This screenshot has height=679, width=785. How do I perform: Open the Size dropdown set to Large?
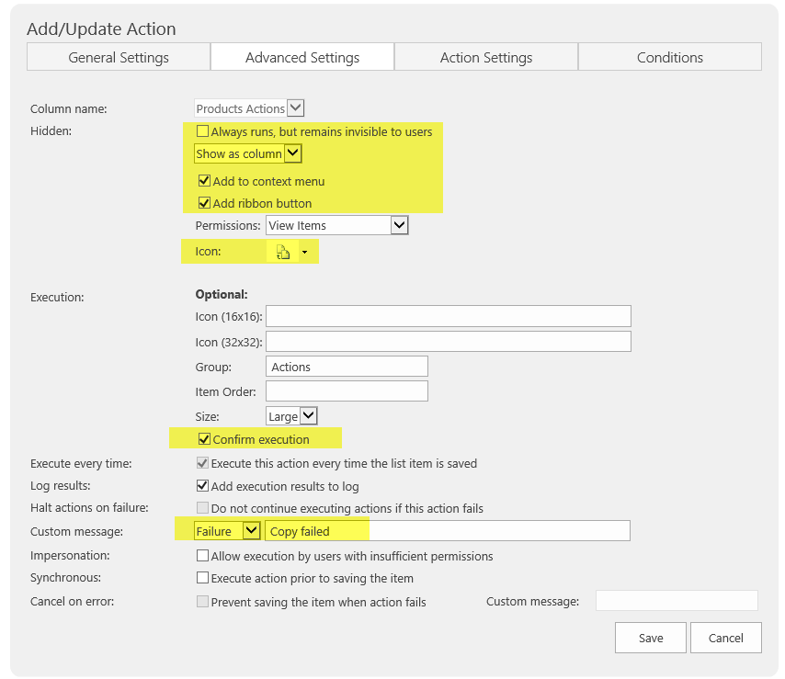coord(291,416)
